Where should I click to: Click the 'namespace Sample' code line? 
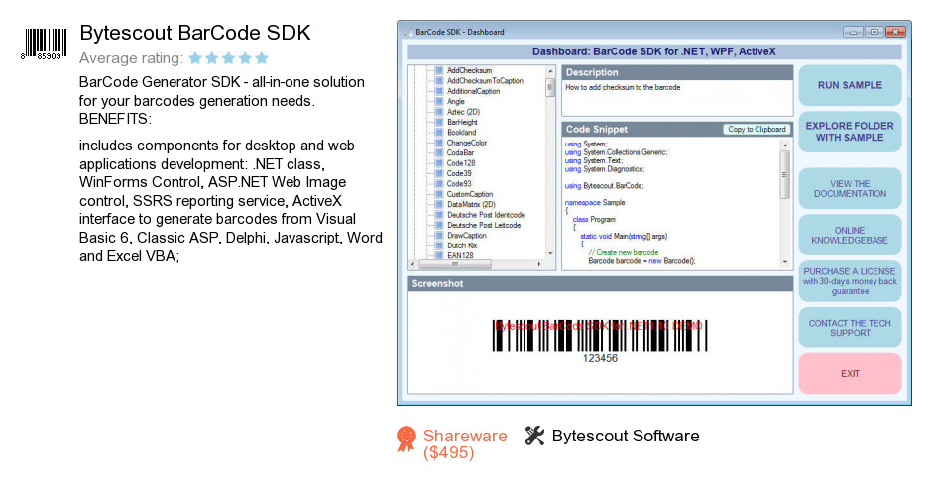click(594, 203)
